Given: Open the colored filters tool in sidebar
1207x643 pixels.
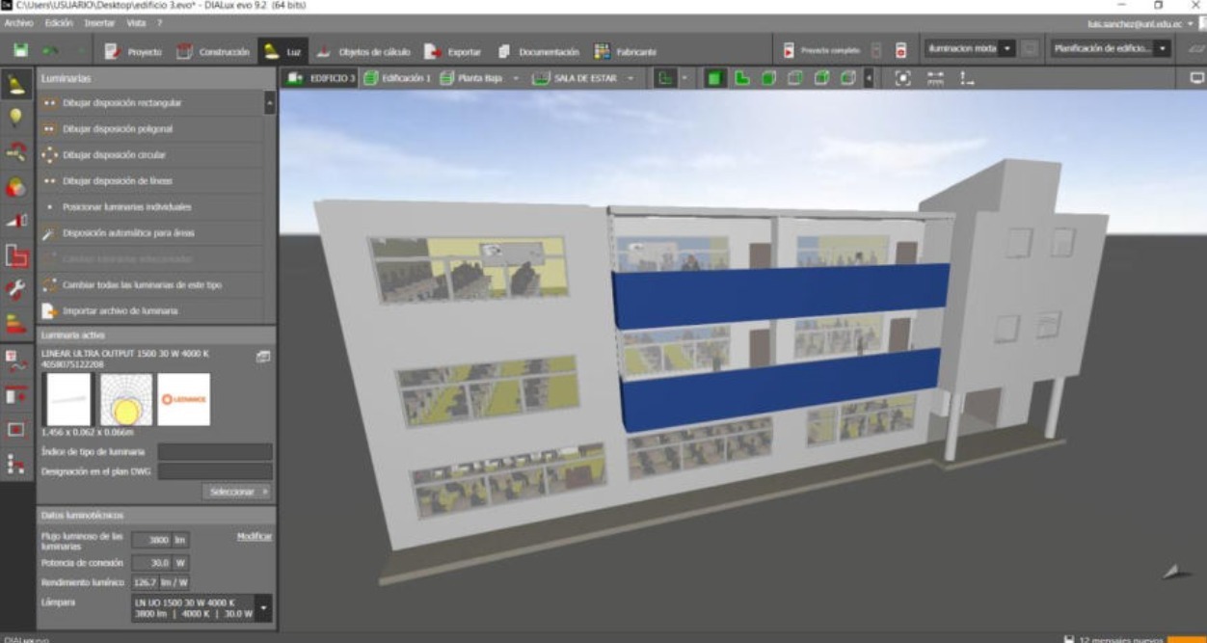Looking at the screenshot, I should coord(16,187).
